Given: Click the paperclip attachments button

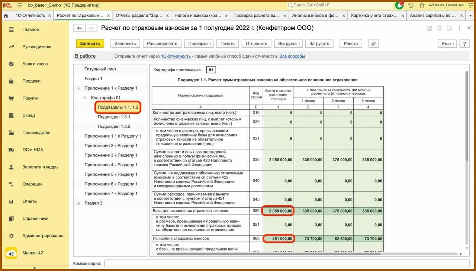Looking at the screenshot, I should click(x=374, y=43).
